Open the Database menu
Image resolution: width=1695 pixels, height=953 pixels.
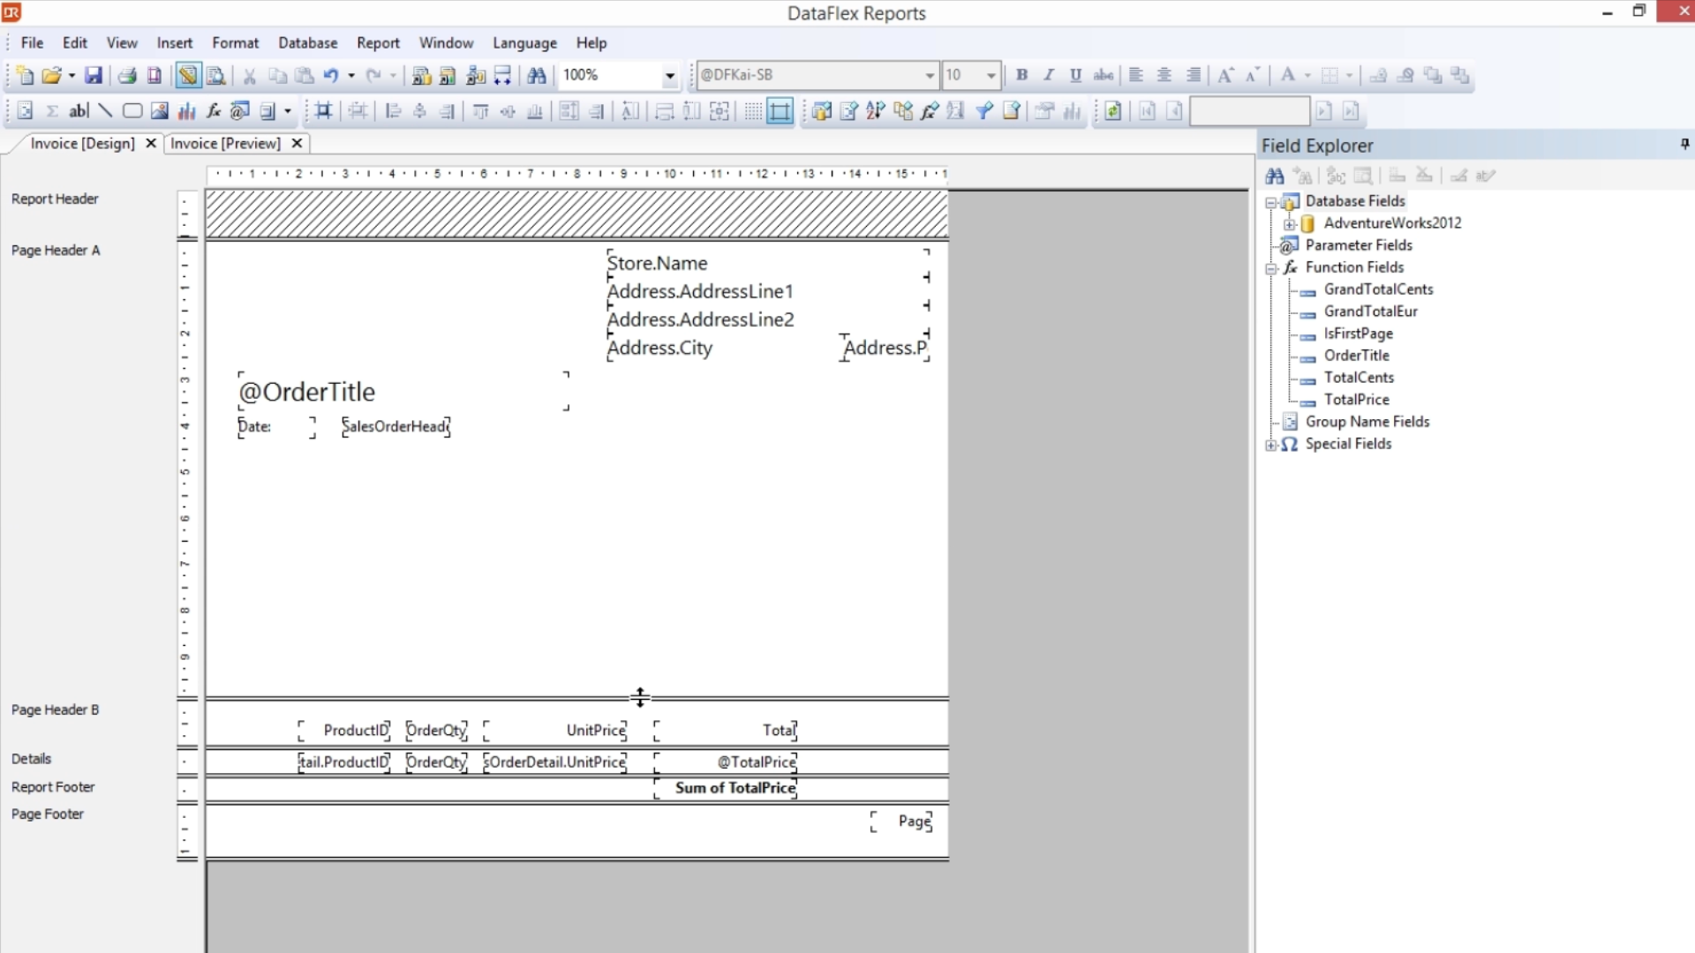[307, 42]
